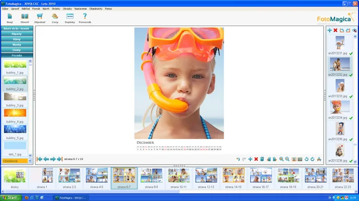Add image using plus in photo panel

pos(330,30)
